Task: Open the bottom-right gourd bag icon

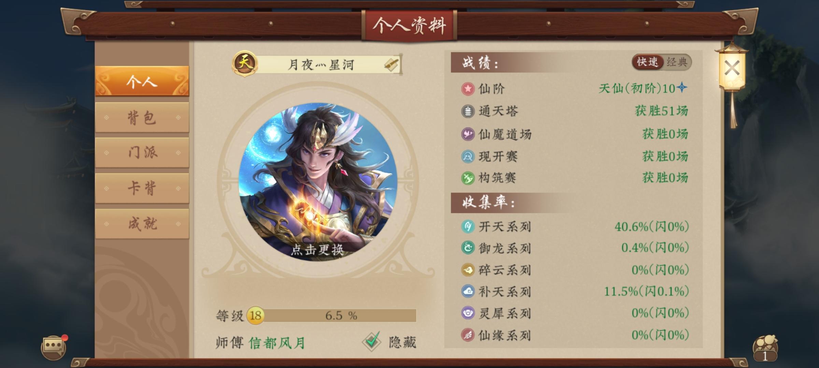Action: 765,348
